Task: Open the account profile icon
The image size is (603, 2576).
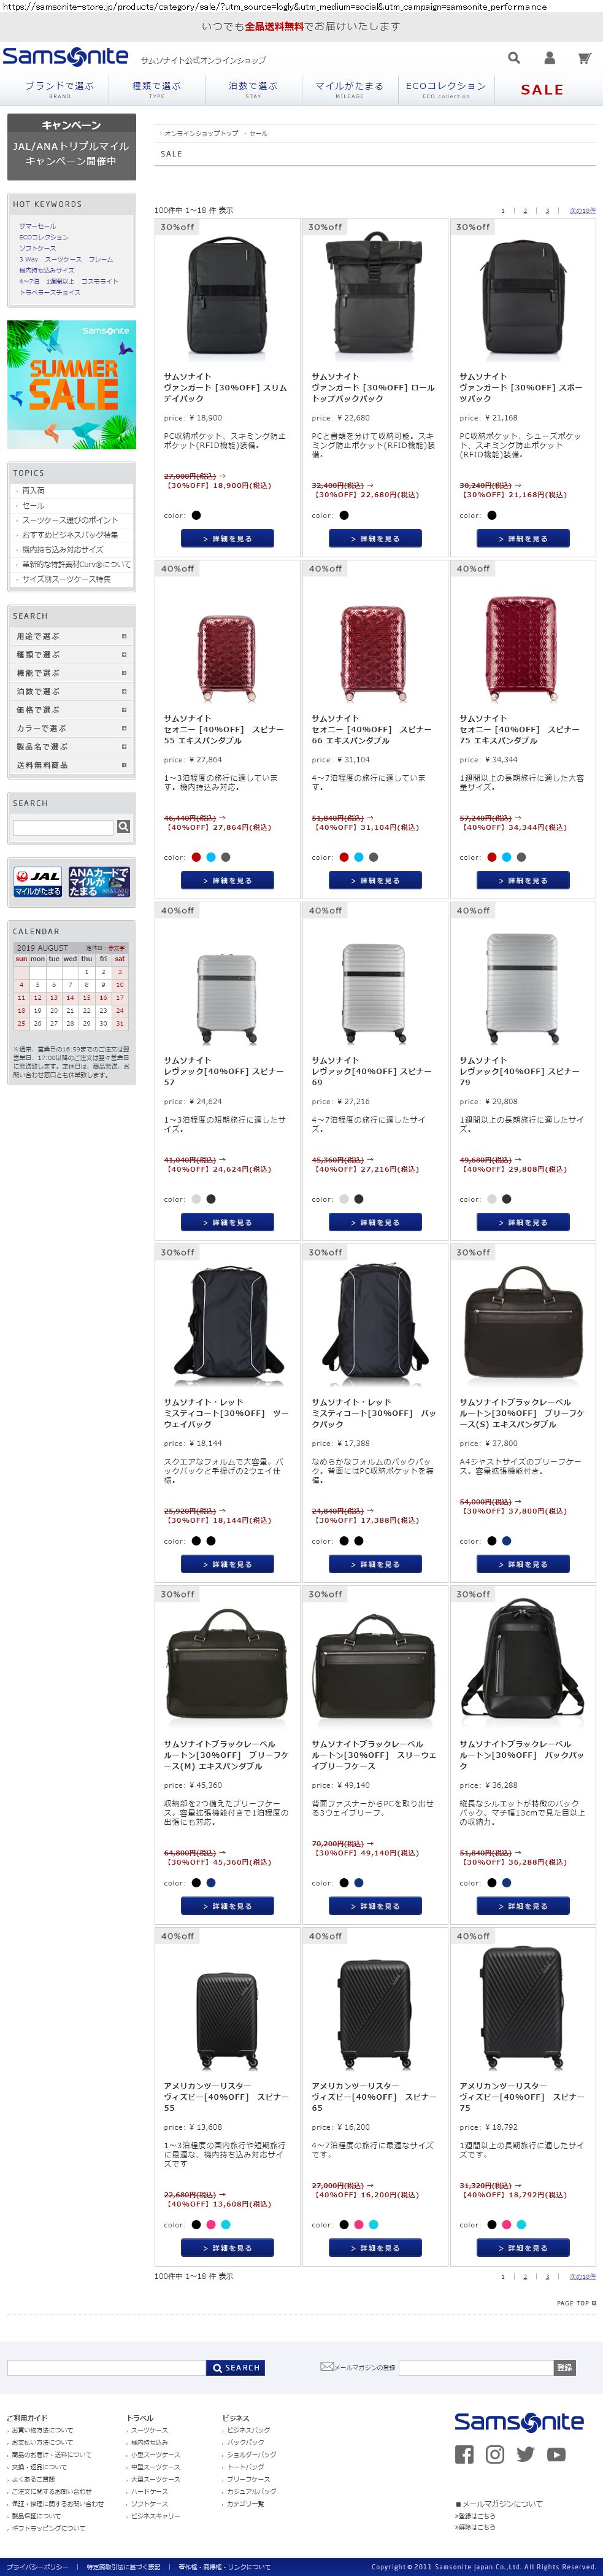Action: (549, 58)
